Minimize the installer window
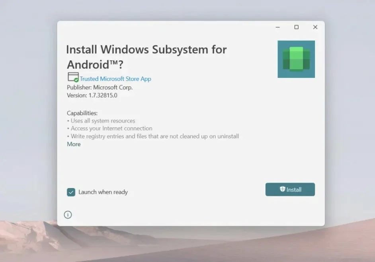The width and height of the screenshot is (375, 262). (277, 27)
